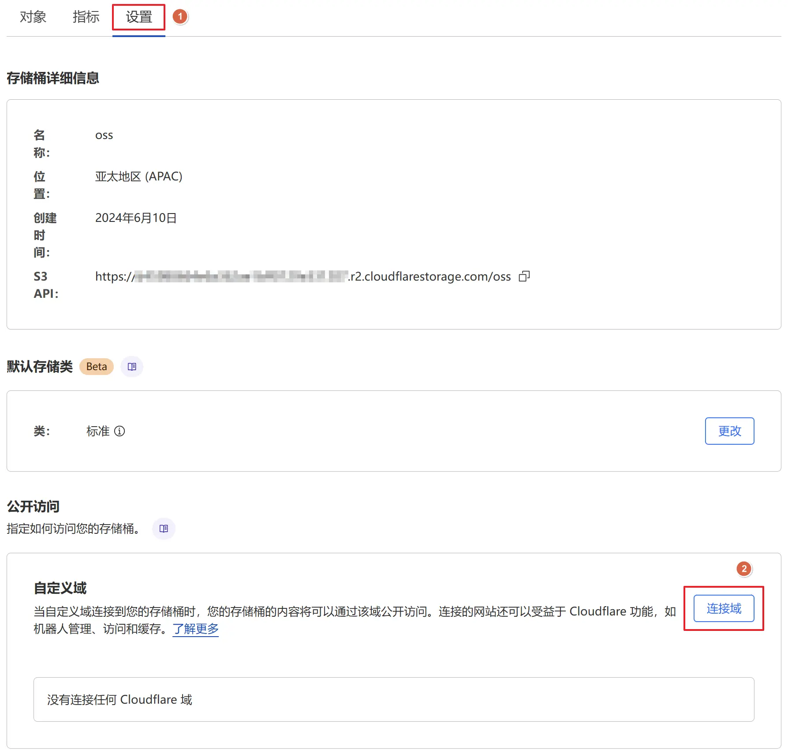Screen dimensions: 788x750
Task: Click the 连接域 button
Action: (x=724, y=608)
